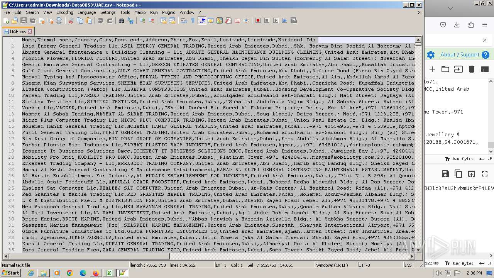Add new input tab with plus icon

point(432,69)
